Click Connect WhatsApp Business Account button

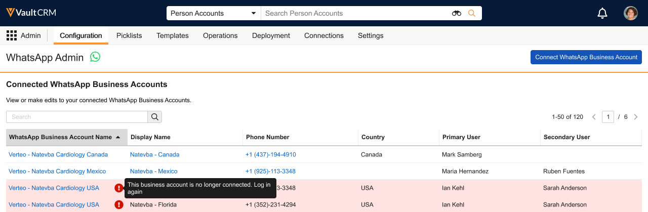click(586, 57)
